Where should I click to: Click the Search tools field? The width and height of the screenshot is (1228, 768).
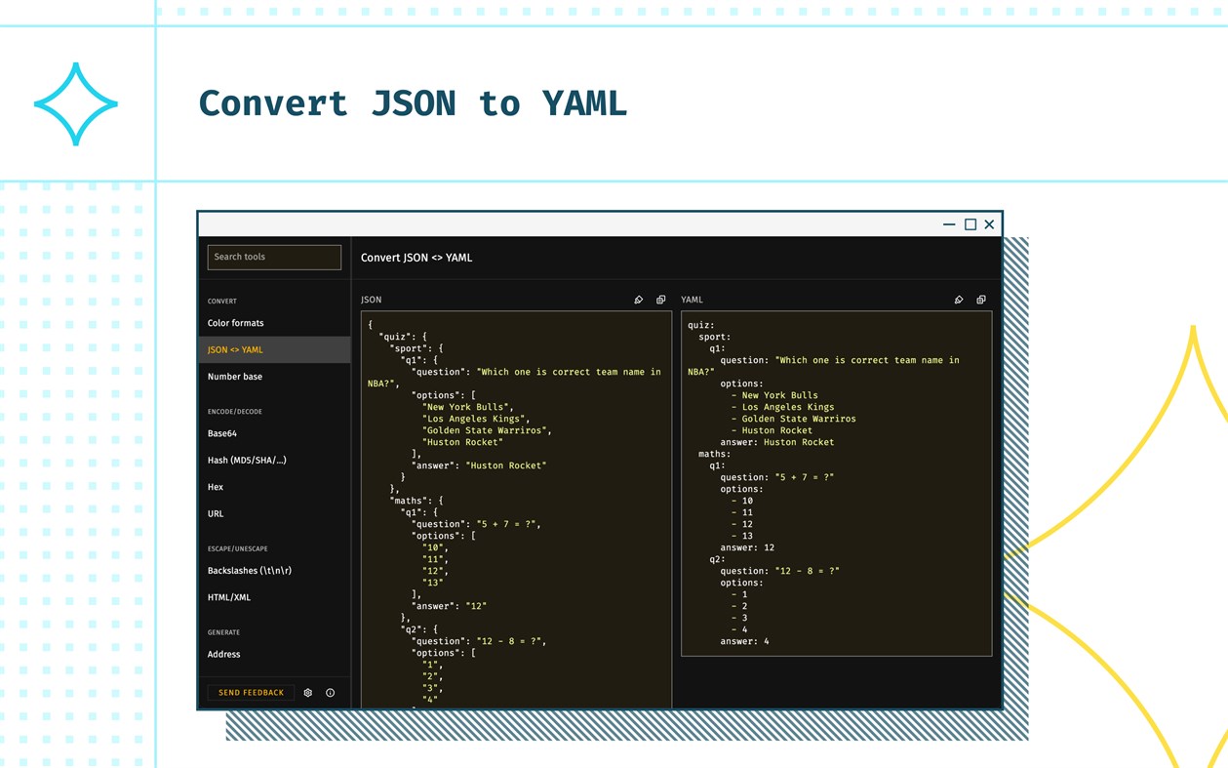click(x=274, y=257)
